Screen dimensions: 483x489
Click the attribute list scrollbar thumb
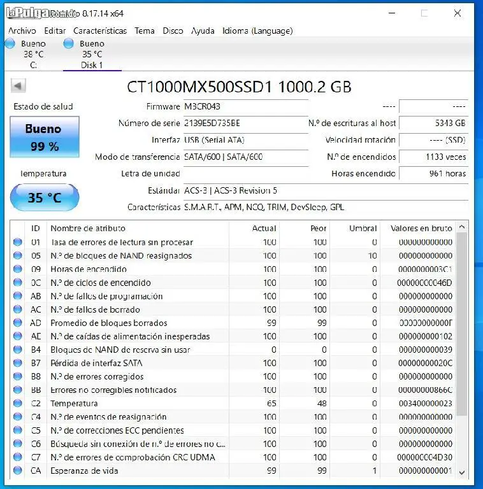[462, 324]
